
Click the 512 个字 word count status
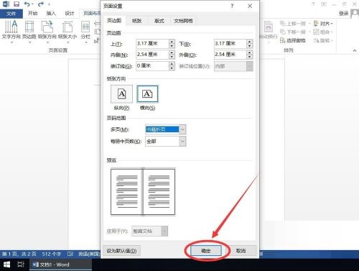(x=52, y=254)
